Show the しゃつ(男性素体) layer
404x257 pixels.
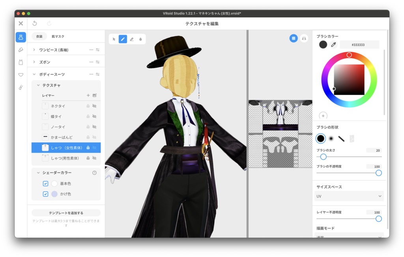(x=95, y=158)
